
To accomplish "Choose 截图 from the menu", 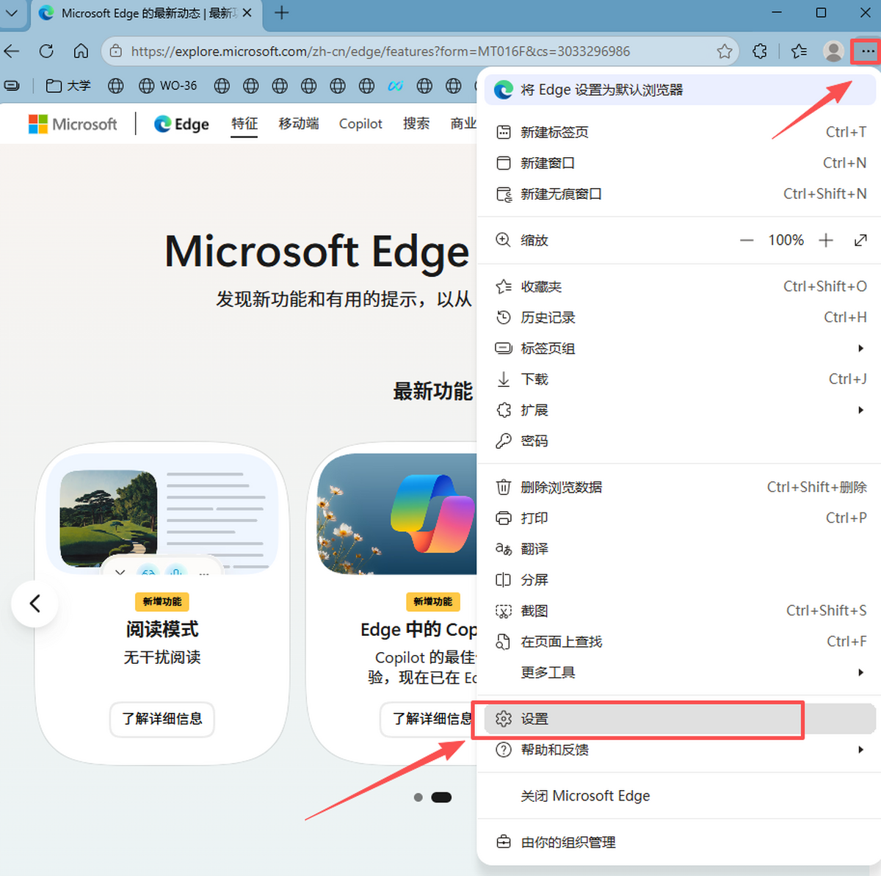I will 680,610.
